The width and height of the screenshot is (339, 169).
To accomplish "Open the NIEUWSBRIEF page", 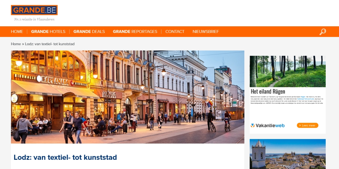I will point(206,32).
